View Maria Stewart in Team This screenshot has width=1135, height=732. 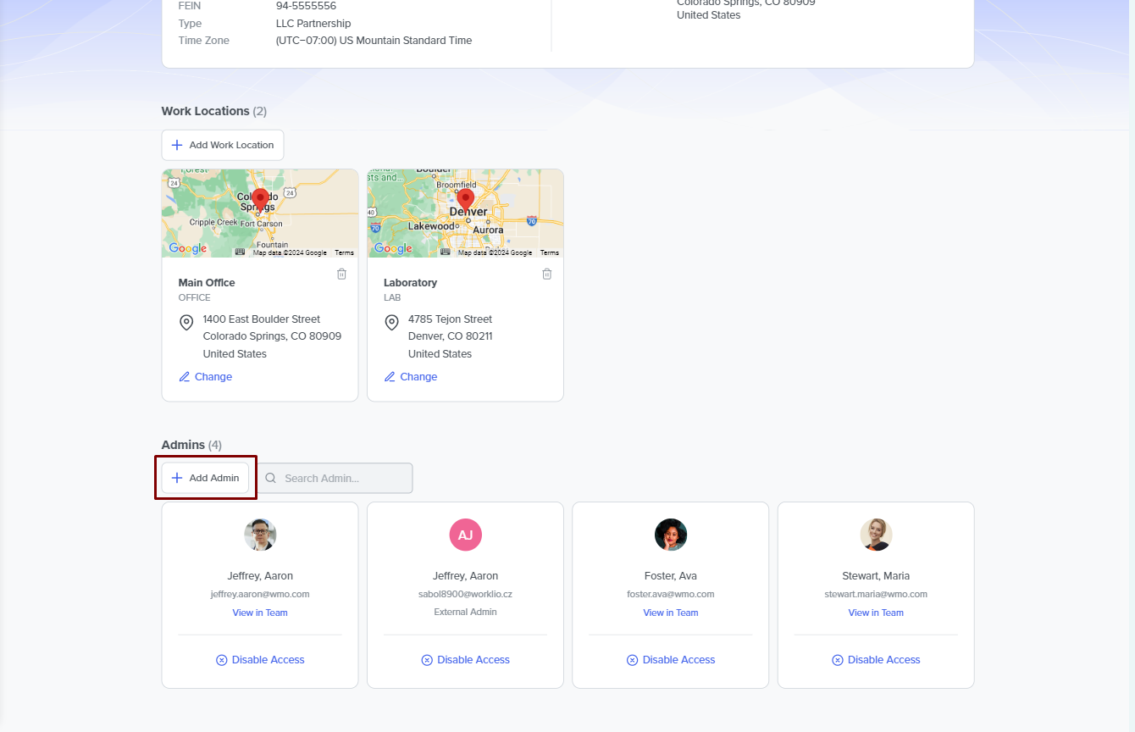click(876, 613)
